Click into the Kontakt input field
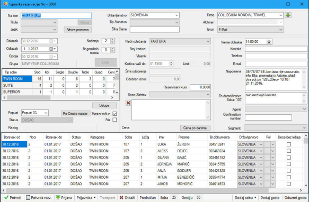The height and width of the screenshot is (202, 309). 276,49
